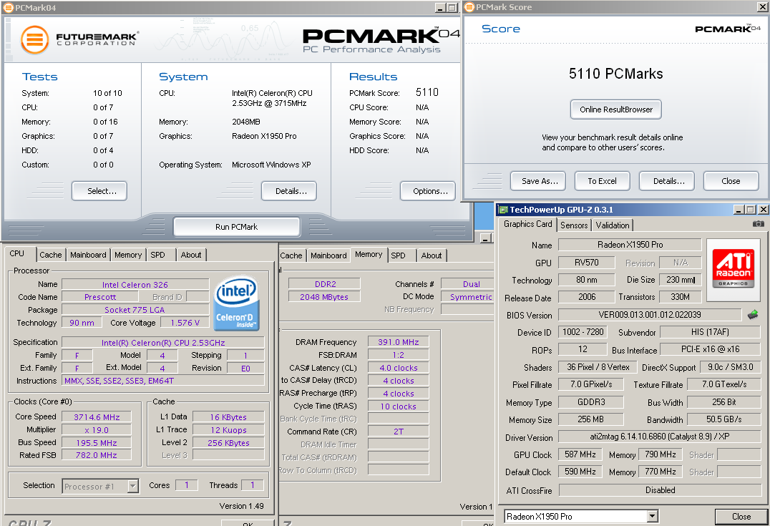This screenshot has height=526, width=770.
Task: Select the Graphics Card tab in GPU-Z
Action: (528, 224)
